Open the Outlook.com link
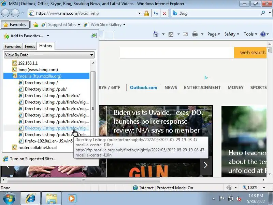The width and height of the screenshot is (273, 205). 143,87
